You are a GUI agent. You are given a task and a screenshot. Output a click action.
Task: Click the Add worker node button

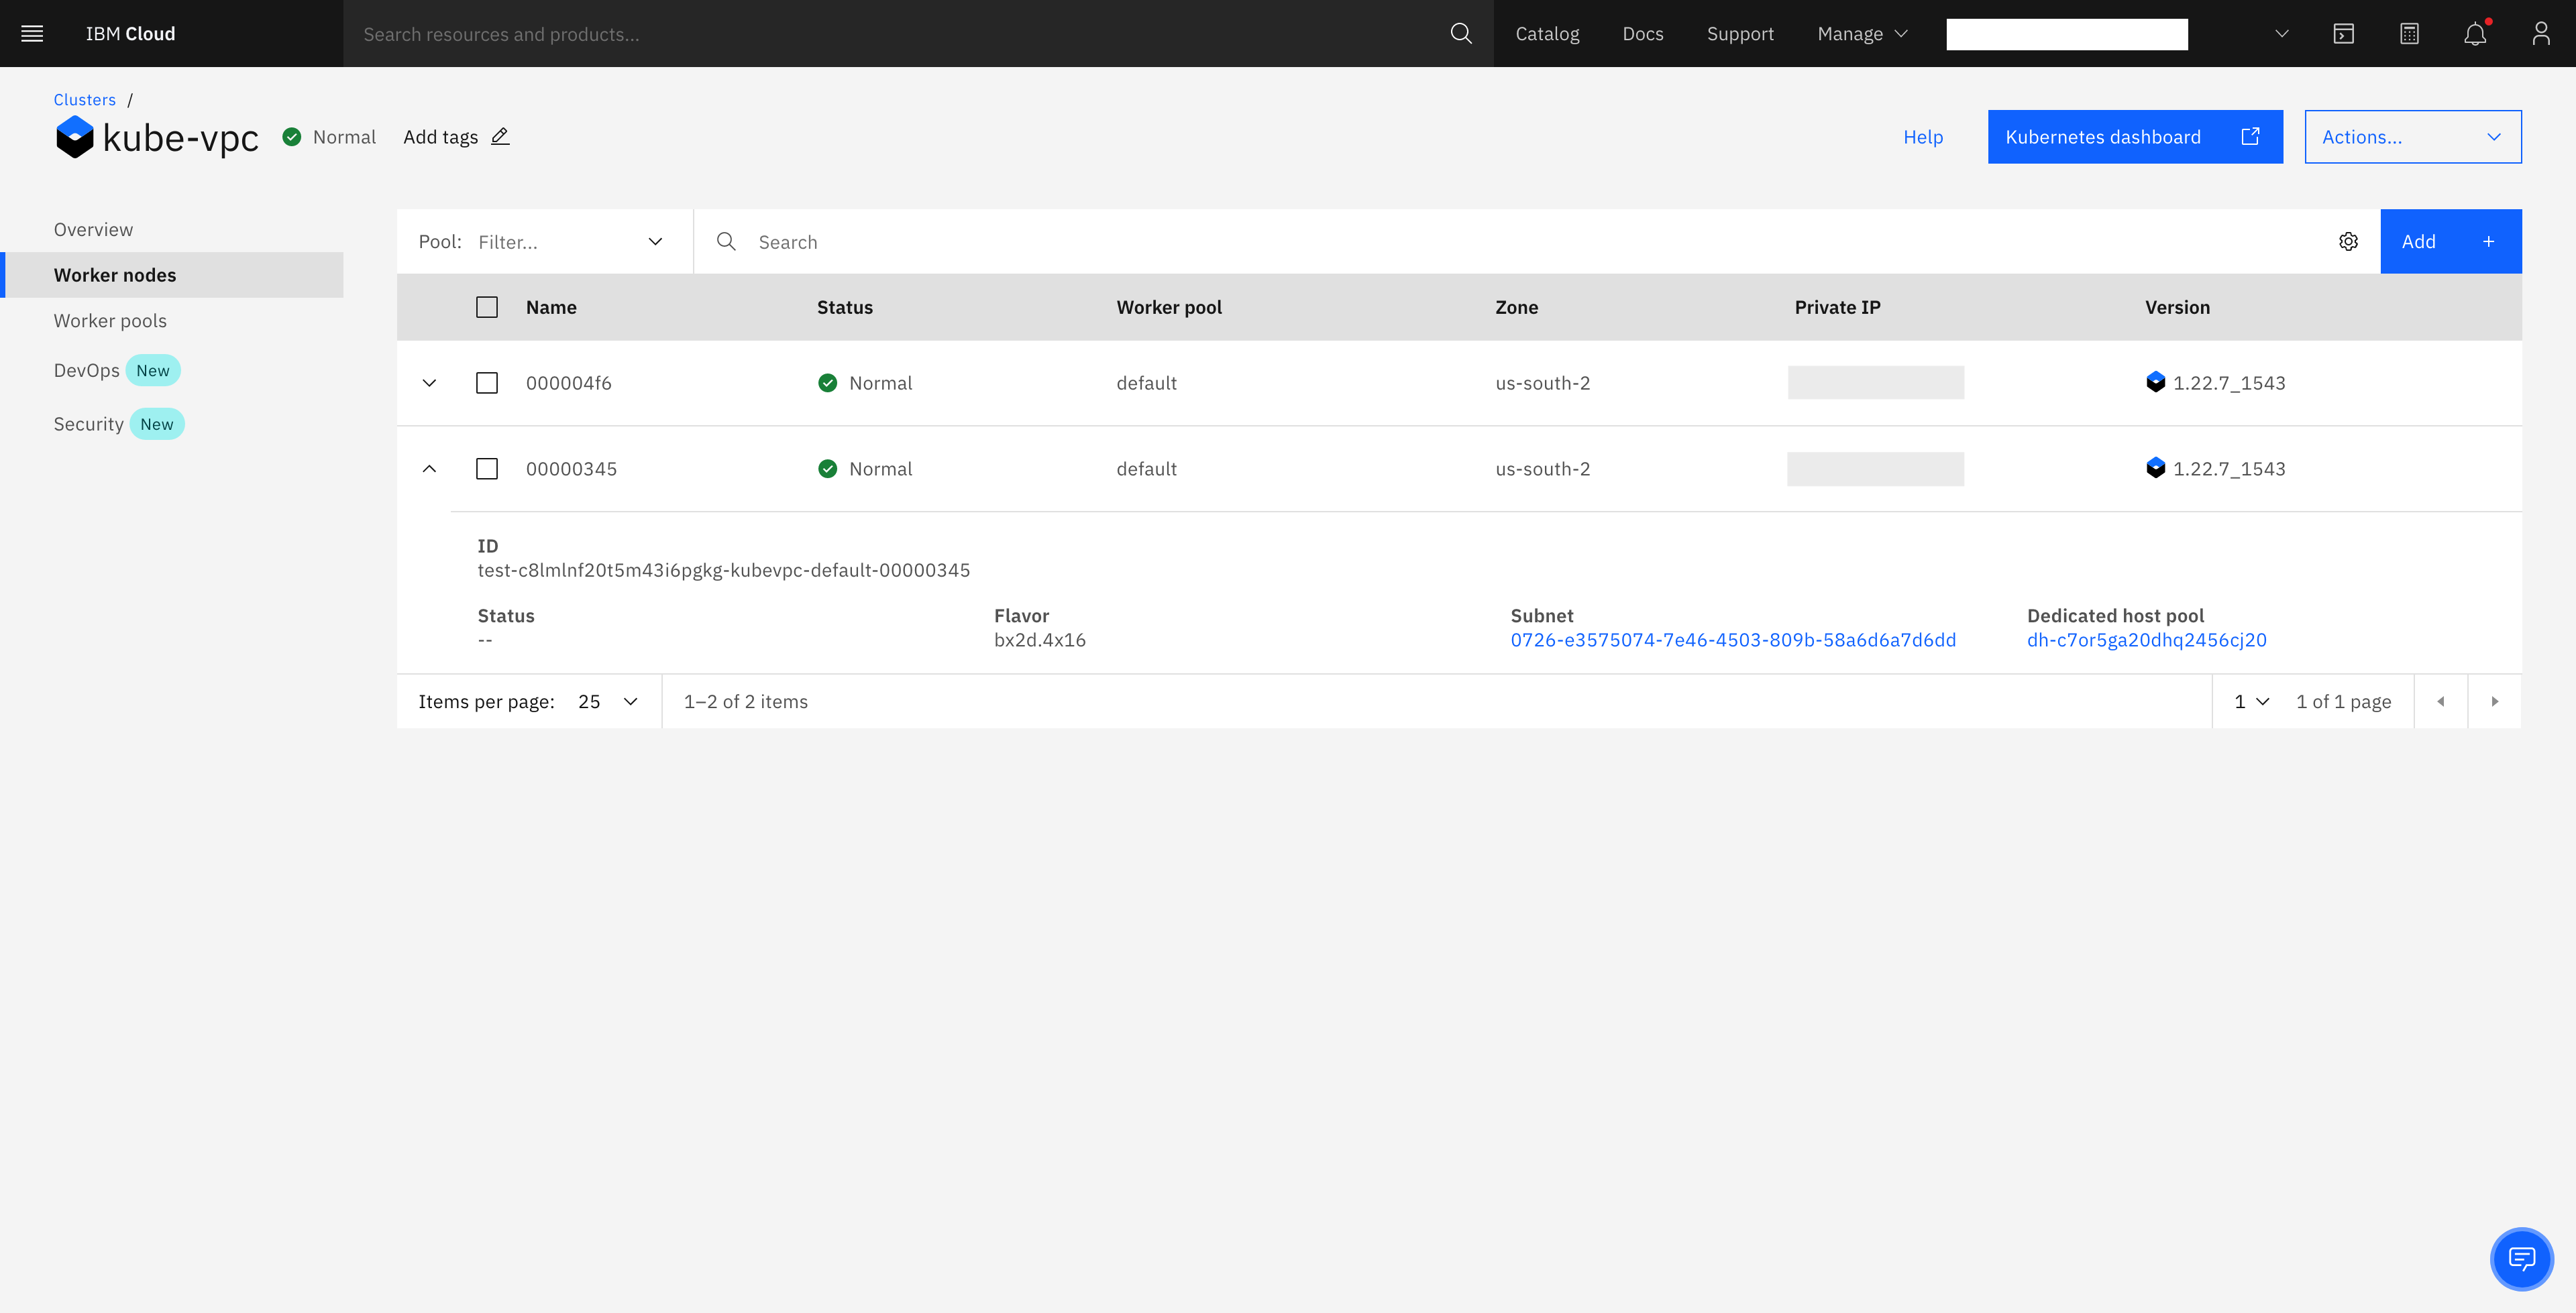2451,241
